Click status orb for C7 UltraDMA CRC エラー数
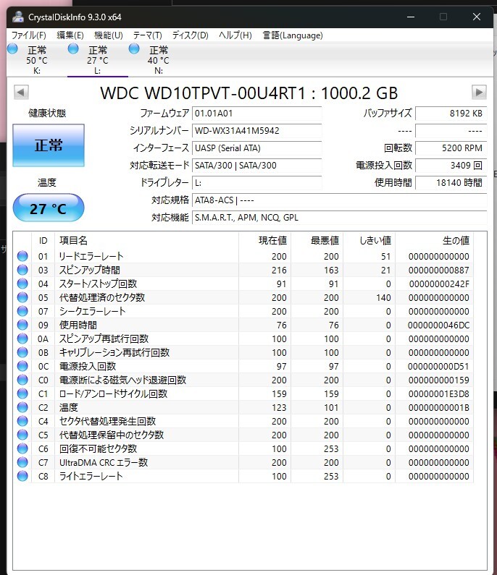This screenshot has height=575, width=497. point(22,462)
